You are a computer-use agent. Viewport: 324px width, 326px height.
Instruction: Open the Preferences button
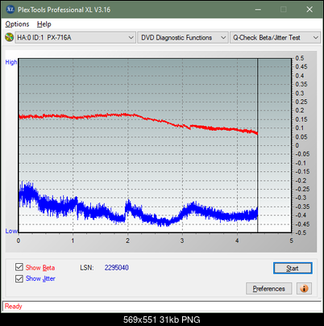[x=269, y=289]
